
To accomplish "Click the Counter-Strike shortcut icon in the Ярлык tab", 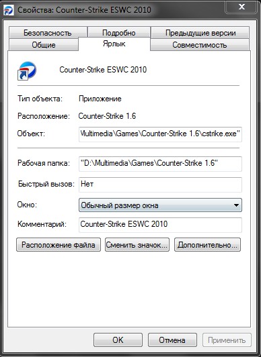I will click(x=27, y=70).
